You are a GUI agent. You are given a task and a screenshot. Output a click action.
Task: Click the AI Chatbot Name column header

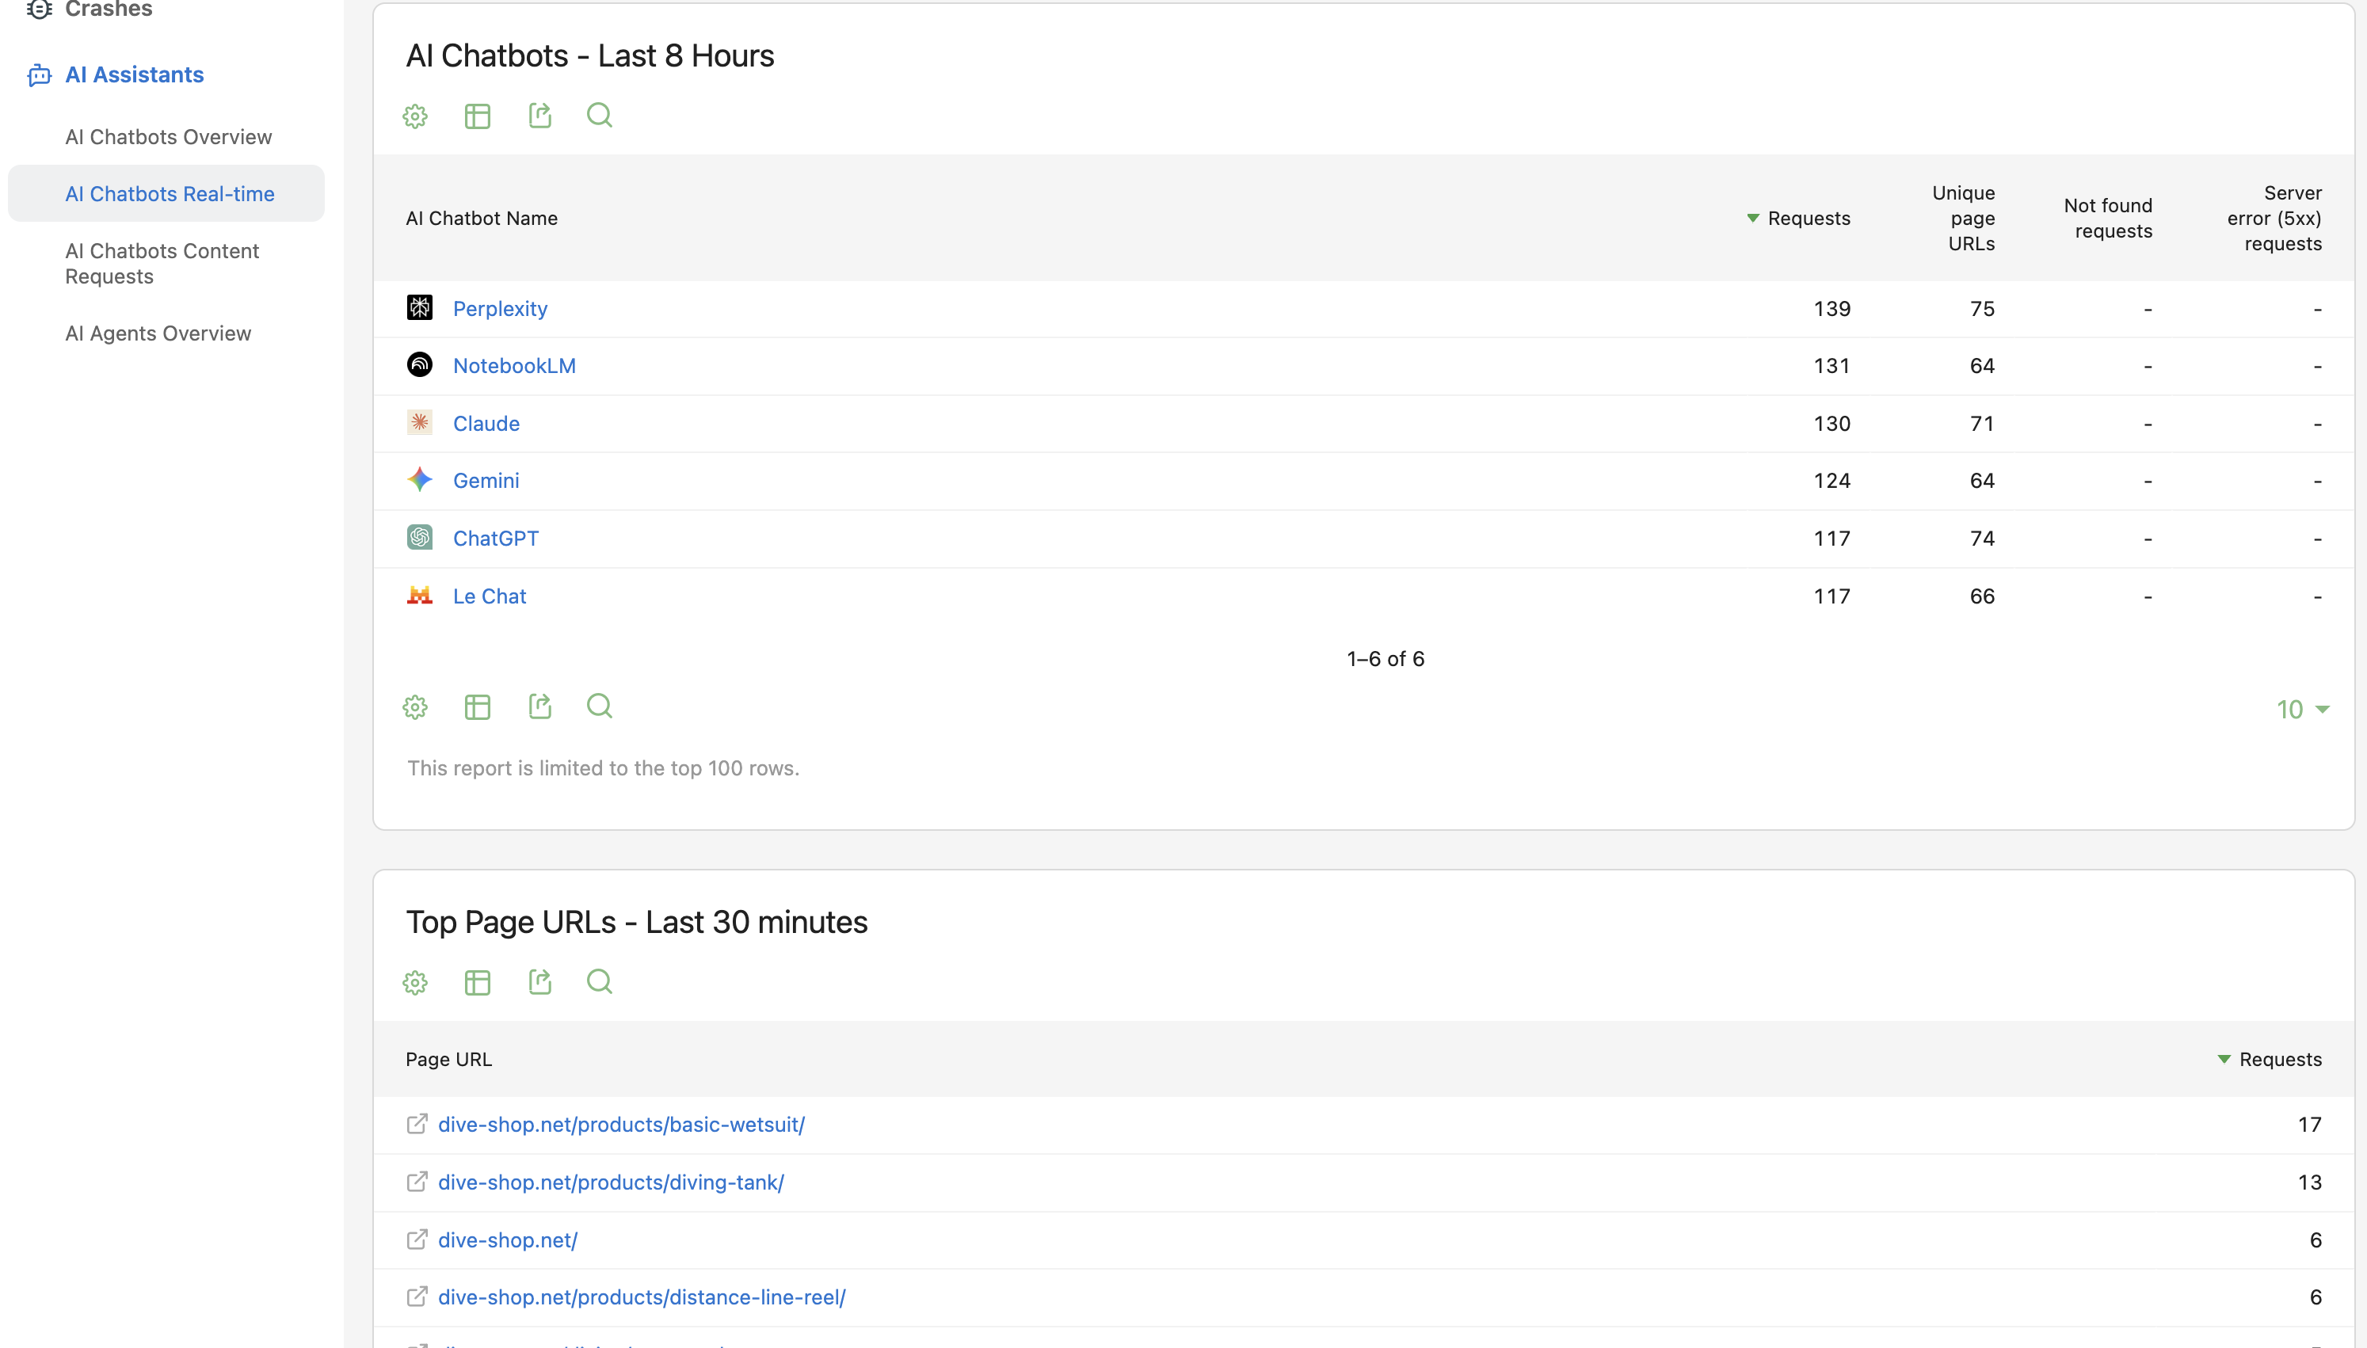tap(482, 219)
